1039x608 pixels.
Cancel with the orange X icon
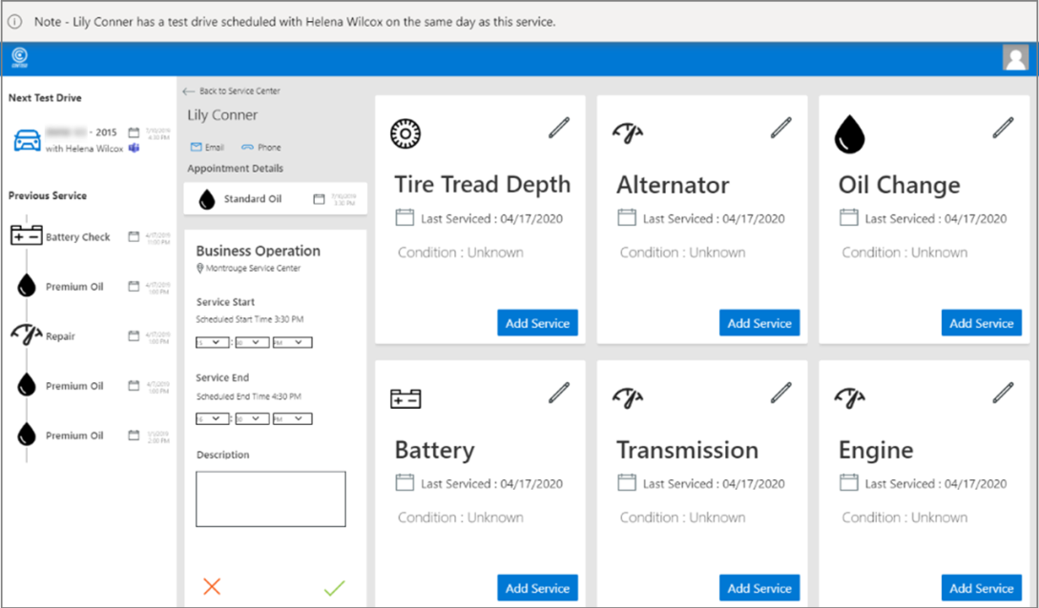point(212,586)
